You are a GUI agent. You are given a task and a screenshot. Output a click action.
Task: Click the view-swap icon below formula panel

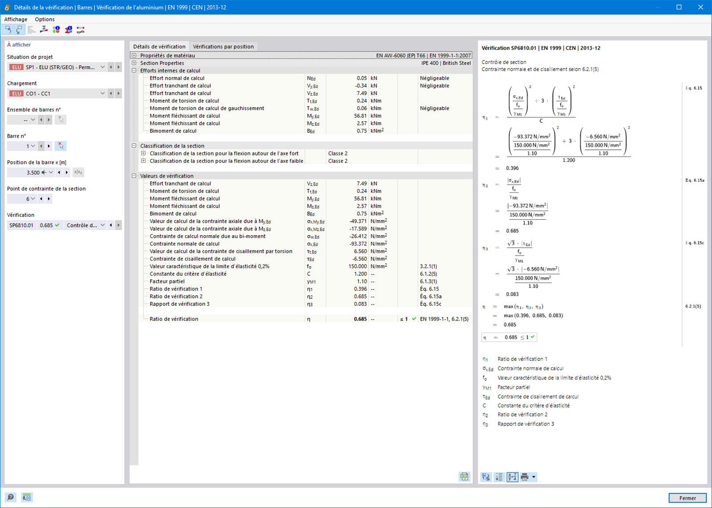pos(486,477)
